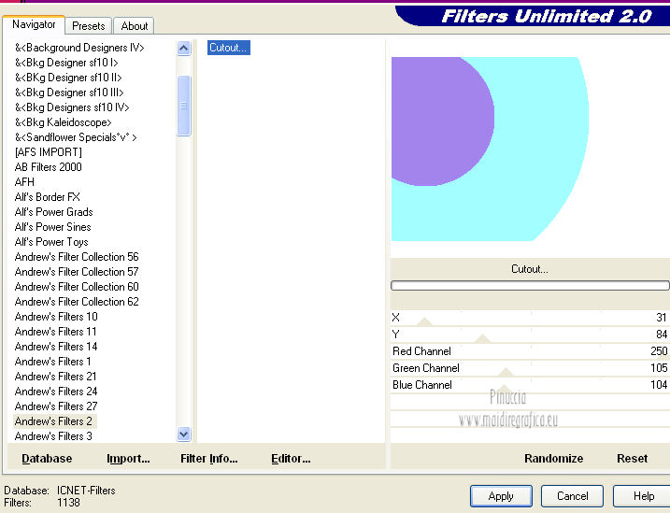Select &<BKg Designer sf10 II> category
Screen dimensions: 670x513
(x=68, y=78)
